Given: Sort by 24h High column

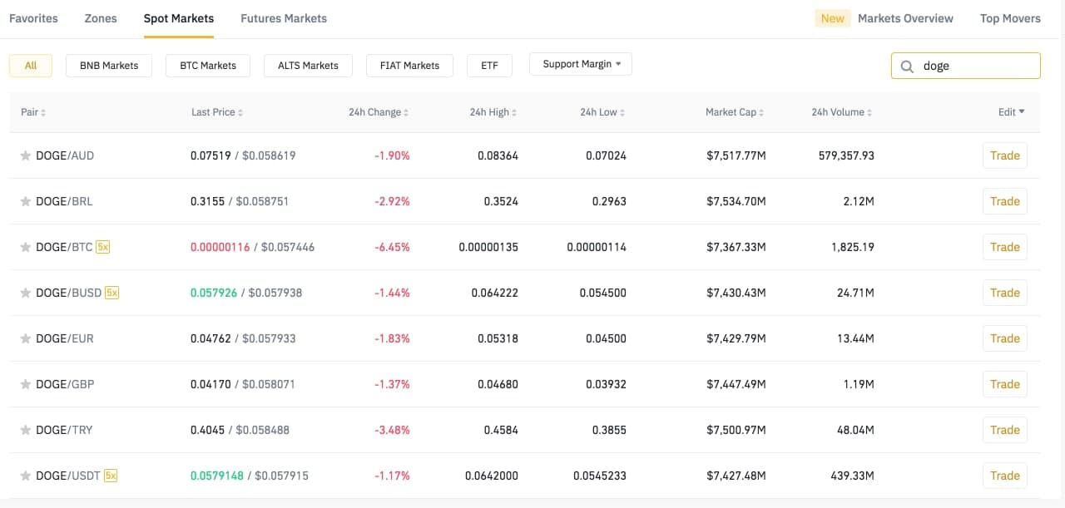Looking at the screenshot, I should coord(493,112).
